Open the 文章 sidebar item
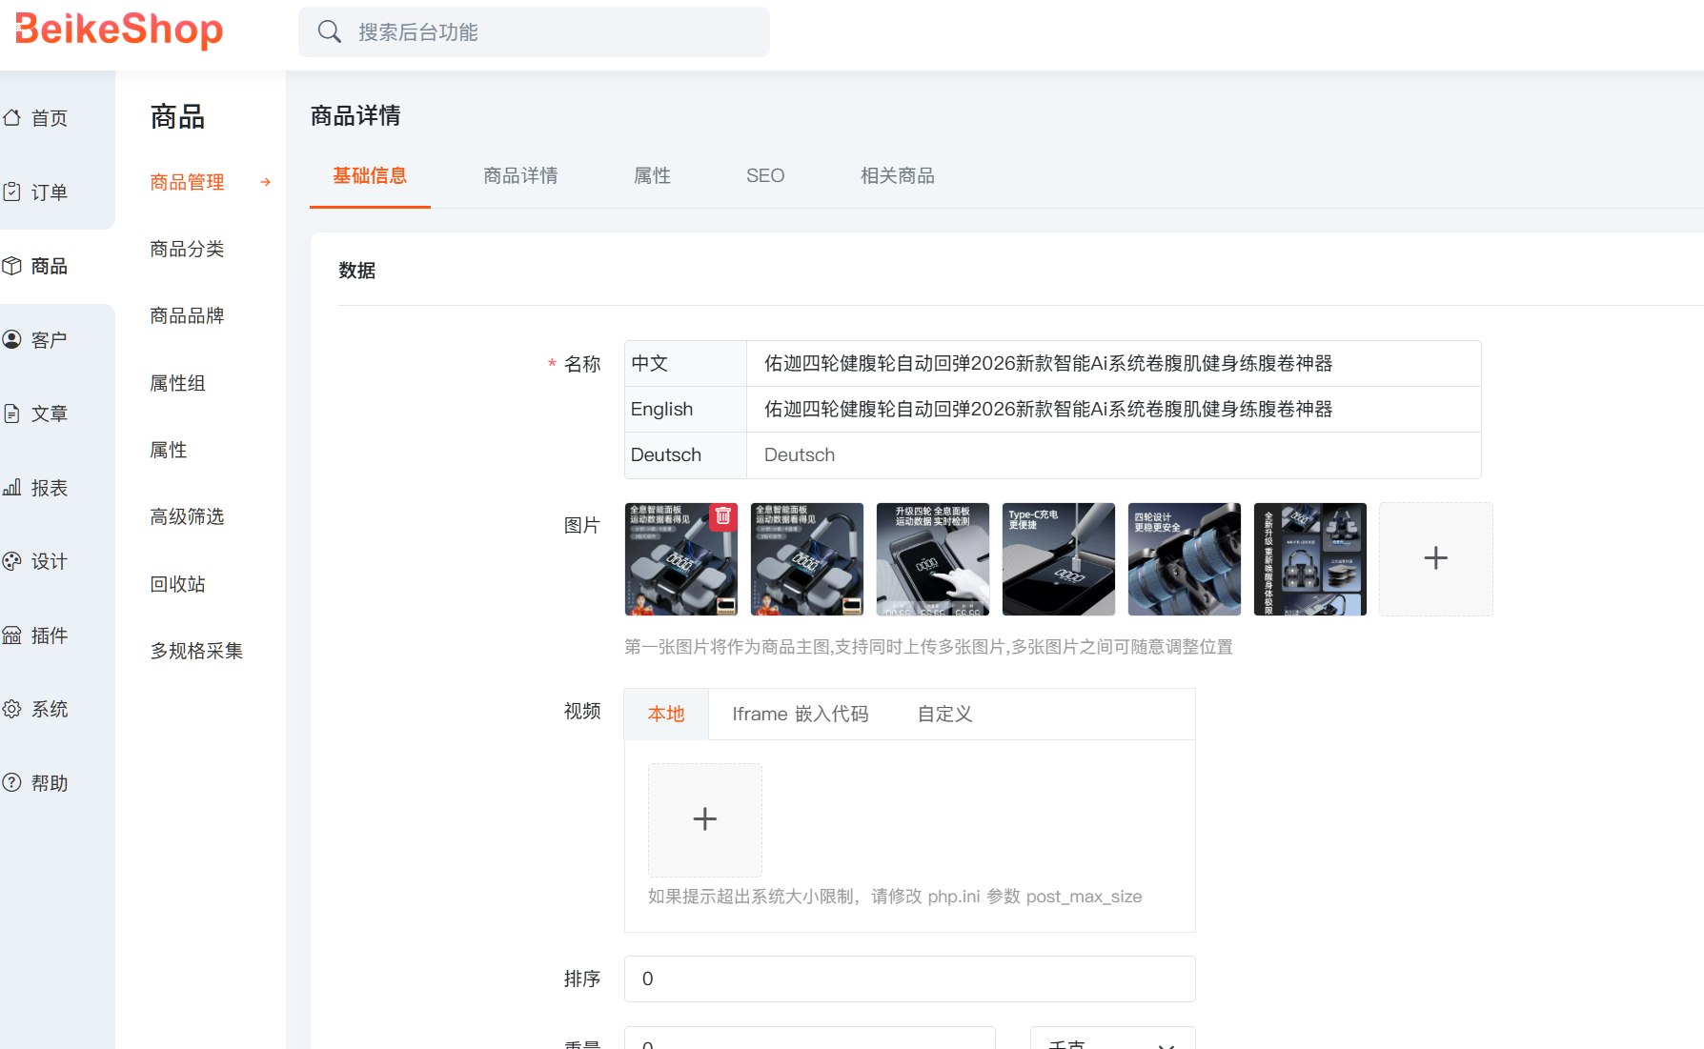The width and height of the screenshot is (1704, 1049). click(50, 414)
